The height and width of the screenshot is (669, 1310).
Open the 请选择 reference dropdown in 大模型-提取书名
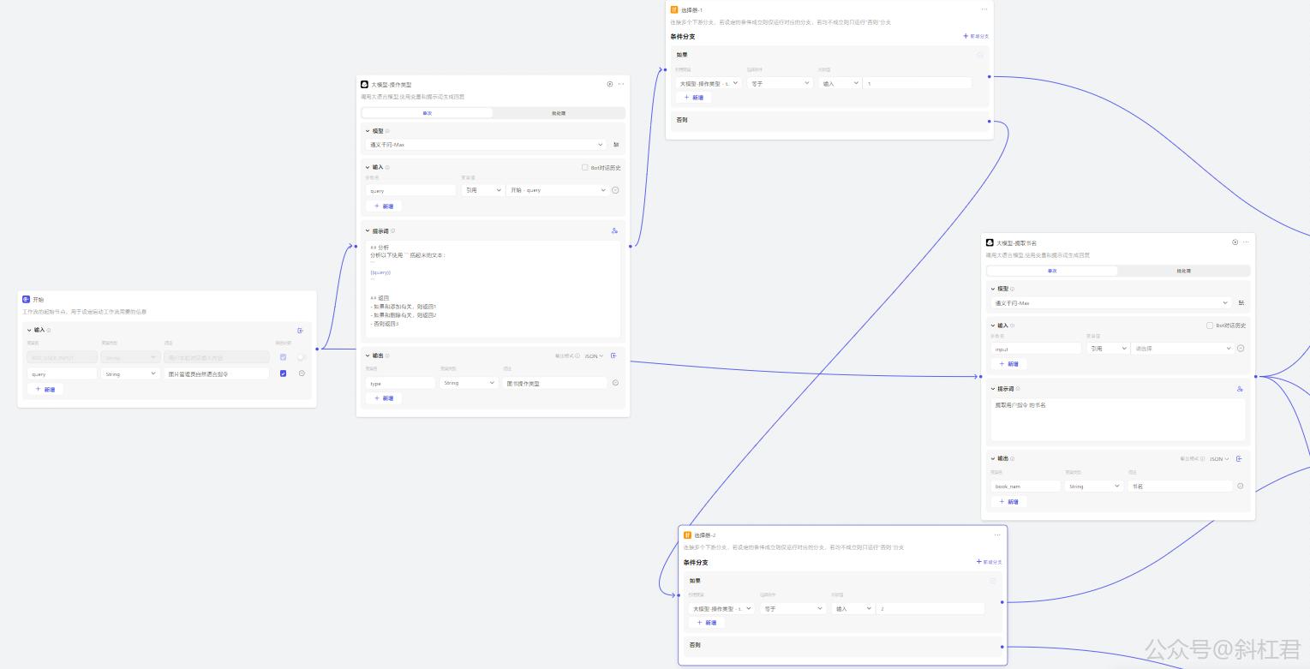(1182, 349)
